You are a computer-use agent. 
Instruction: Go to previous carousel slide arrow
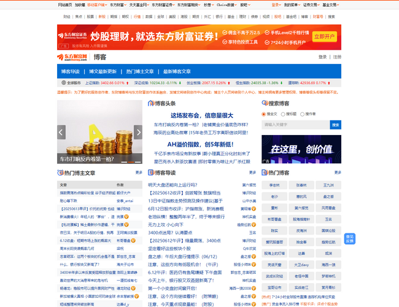(x=61, y=131)
